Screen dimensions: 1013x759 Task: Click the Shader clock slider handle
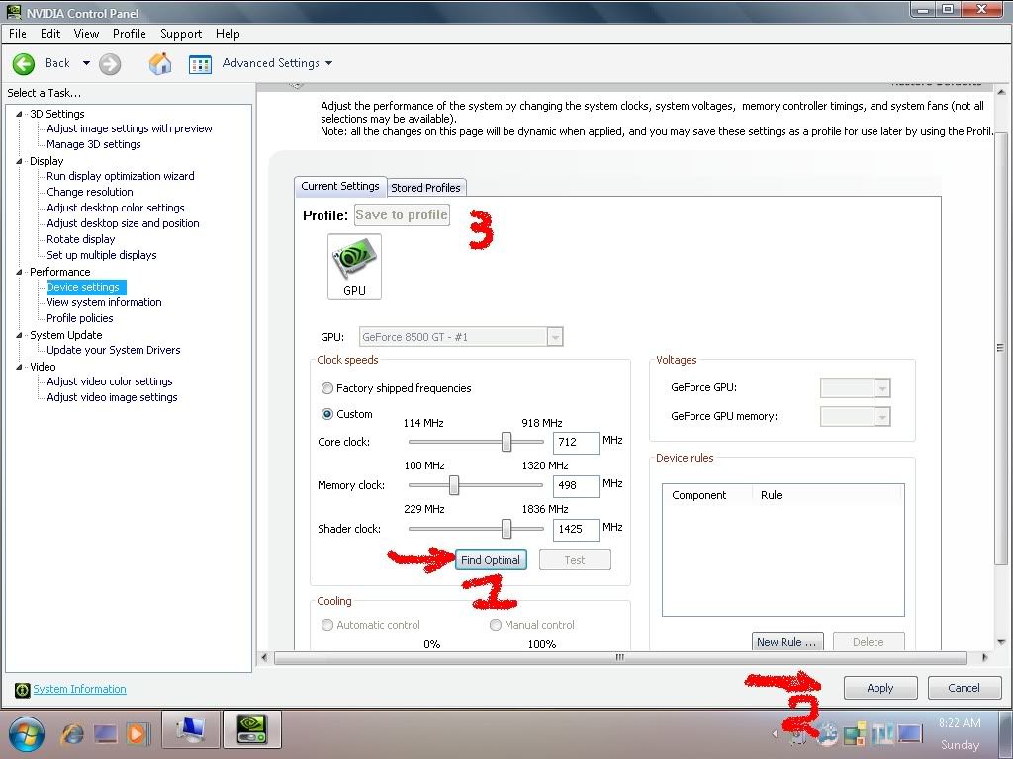click(506, 530)
